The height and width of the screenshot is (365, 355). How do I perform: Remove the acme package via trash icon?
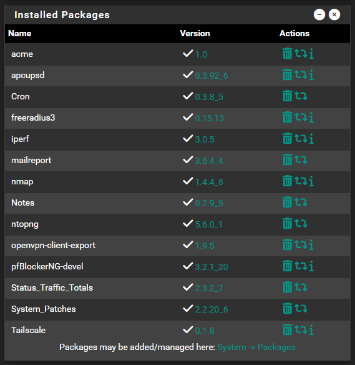tap(288, 53)
